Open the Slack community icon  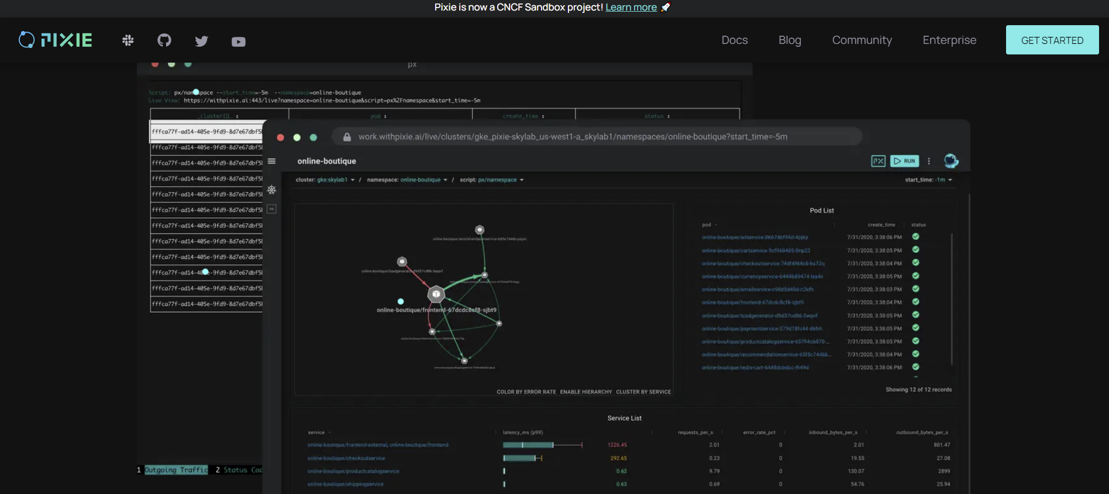pos(128,40)
